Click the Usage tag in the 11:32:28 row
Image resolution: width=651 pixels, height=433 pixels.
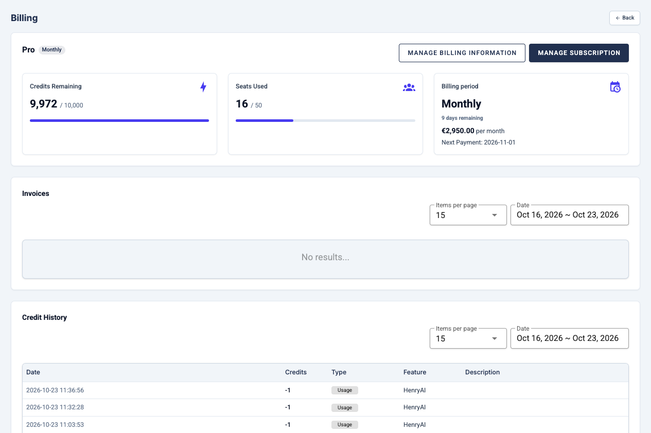[x=345, y=408]
